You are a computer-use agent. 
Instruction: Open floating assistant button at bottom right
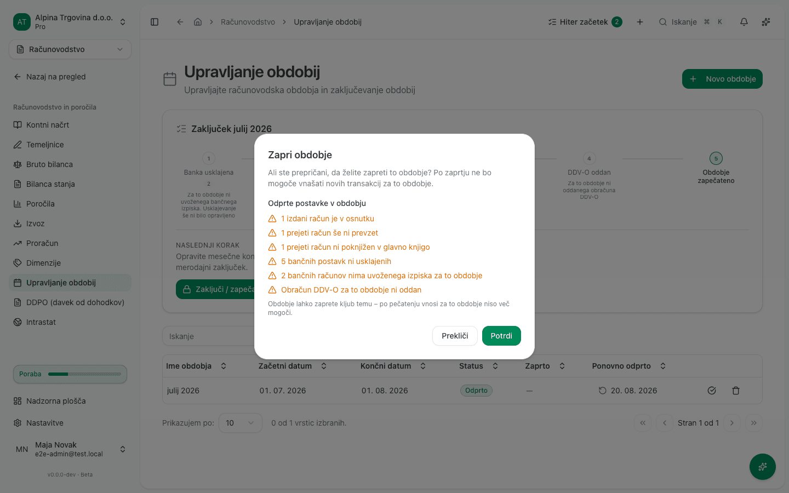coord(763,467)
